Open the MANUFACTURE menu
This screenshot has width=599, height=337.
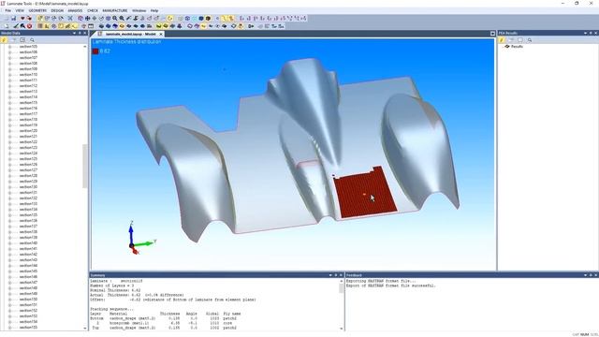[114, 10]
